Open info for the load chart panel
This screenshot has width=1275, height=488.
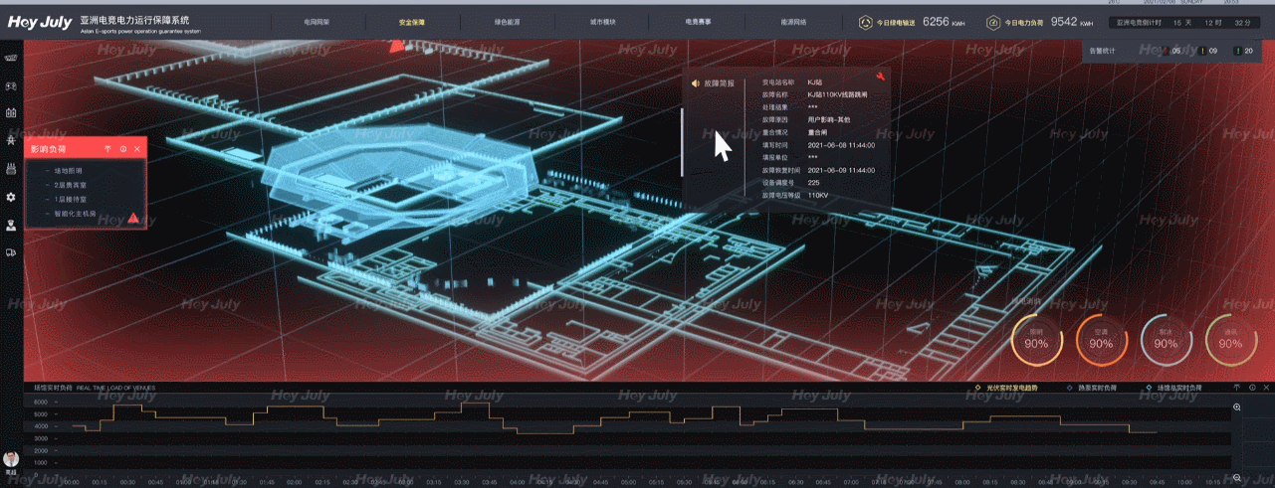pyautogui.click(x=1251, y=388)
